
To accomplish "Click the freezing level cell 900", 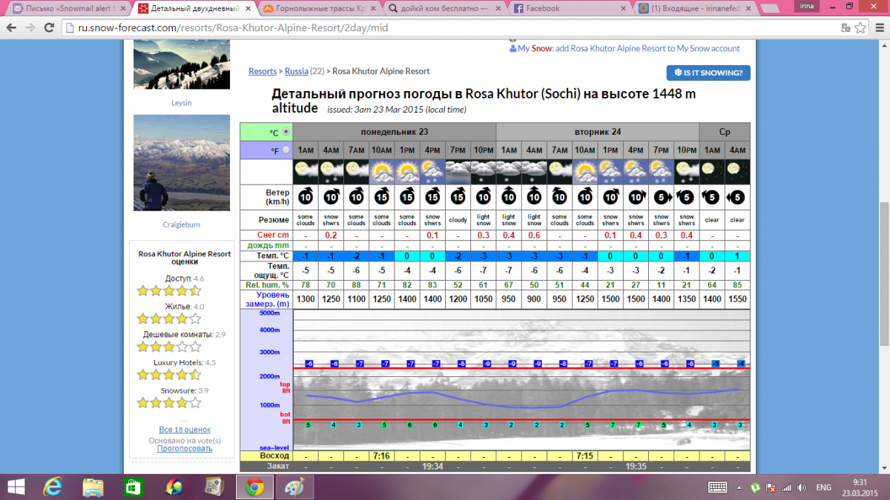I will [533, 299].
